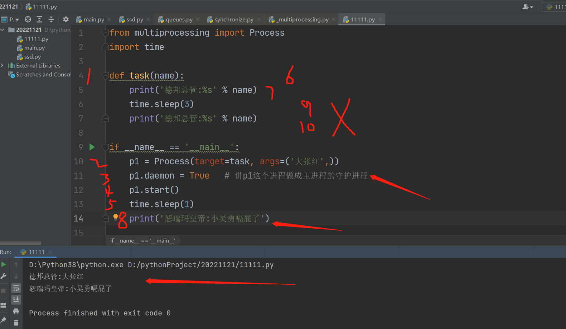Toggle the pin tab icon in the Run panel
The height and width of the screenshot is (329, 566).
click(x=4, y=320)
